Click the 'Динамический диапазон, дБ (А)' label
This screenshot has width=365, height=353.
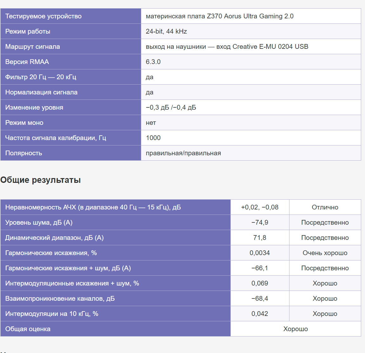[55, 238]
